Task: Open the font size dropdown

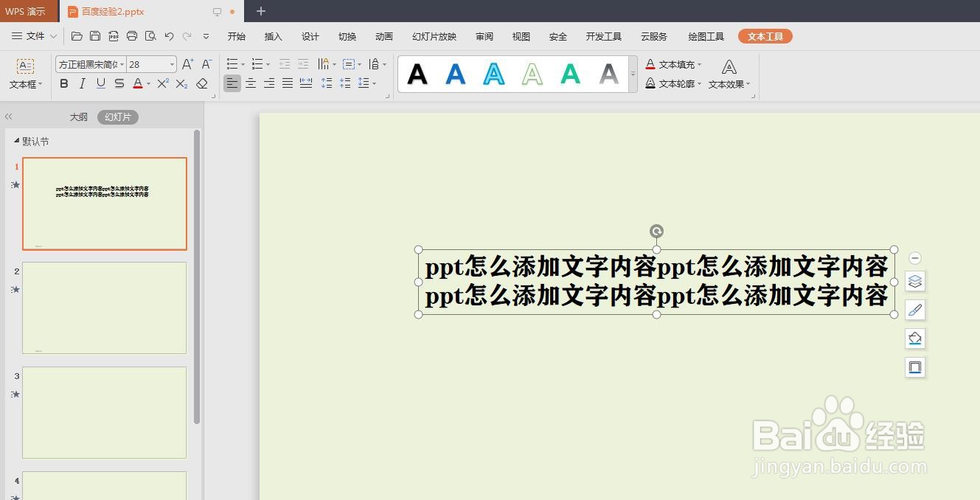Action: (x=170, y=64)
